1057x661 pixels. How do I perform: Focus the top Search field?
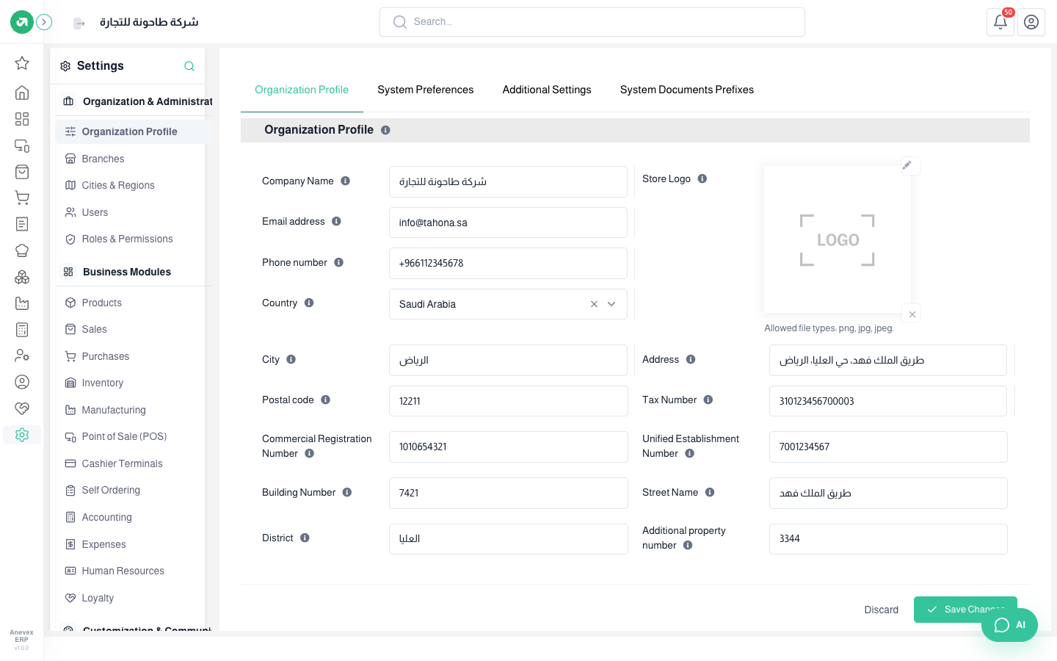592,22
